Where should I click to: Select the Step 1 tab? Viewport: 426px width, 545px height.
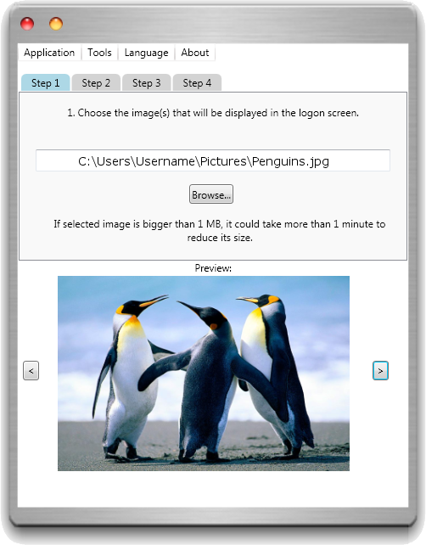[46, 82]
